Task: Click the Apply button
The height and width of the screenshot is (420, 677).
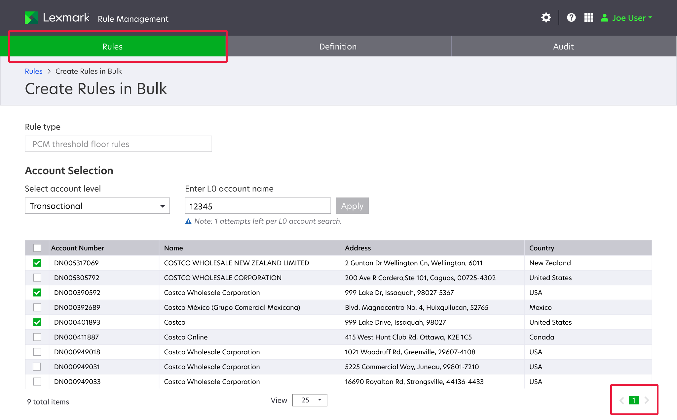Action: 352,206
